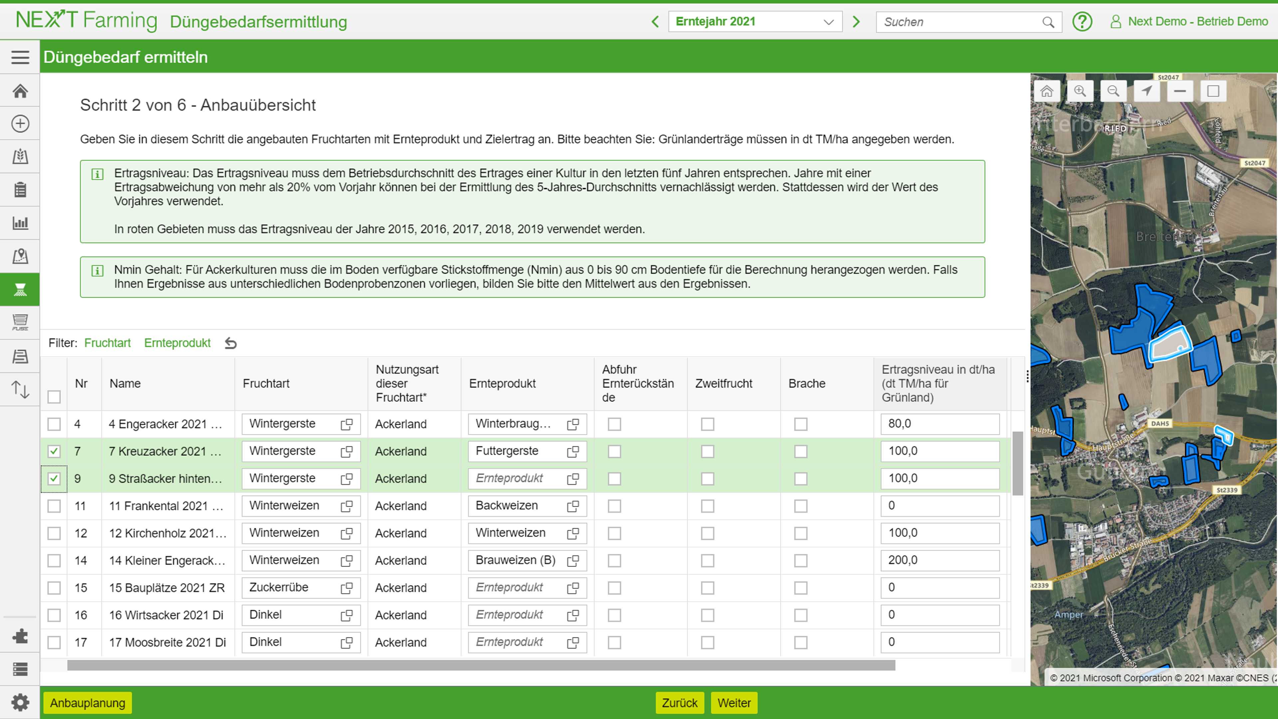Zoom in on the map
Screen dimensions: 1278x719
point(1080,91)
